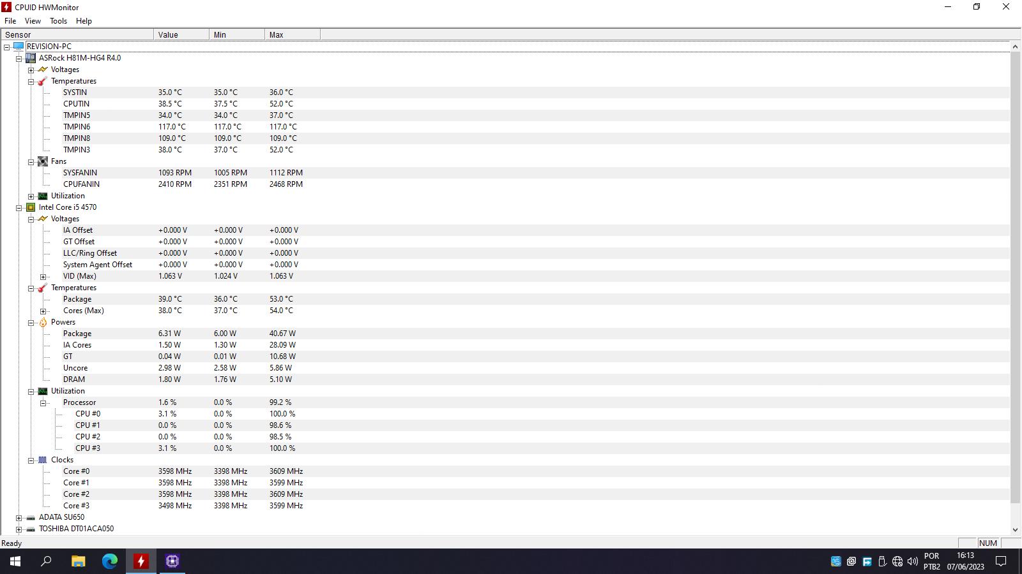
Task: Click the ASRock H81M-HG4 motherboard icon
Action: (31, 58)
